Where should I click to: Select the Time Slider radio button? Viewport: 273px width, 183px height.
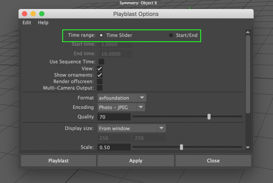101,35
